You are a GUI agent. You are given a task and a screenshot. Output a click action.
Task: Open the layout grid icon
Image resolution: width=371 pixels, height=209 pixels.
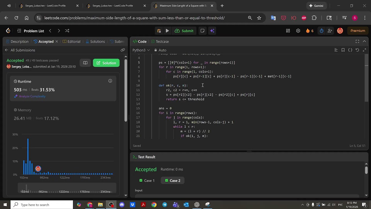tap(288, 31)
